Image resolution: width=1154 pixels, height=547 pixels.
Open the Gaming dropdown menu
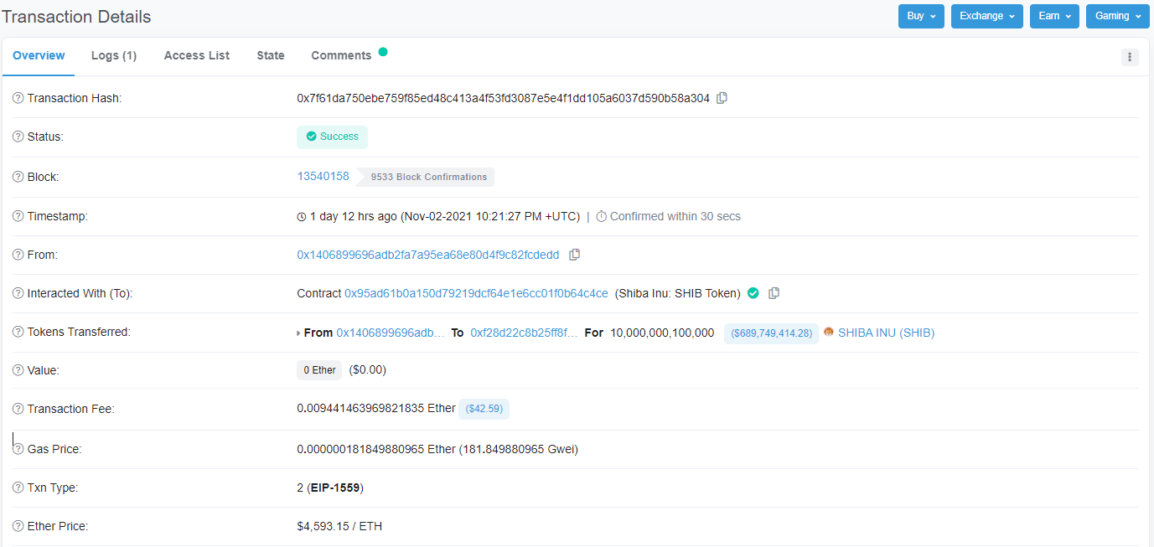1117,16
